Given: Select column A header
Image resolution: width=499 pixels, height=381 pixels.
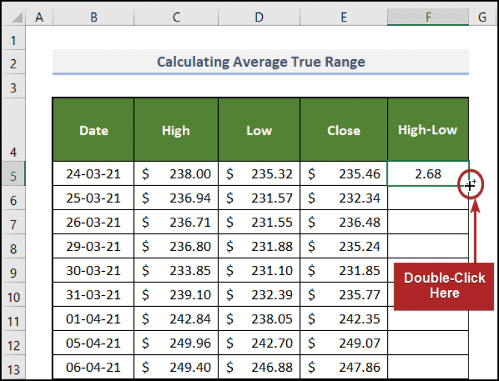Looking at the screenshot, I should [x=39, y=17].
